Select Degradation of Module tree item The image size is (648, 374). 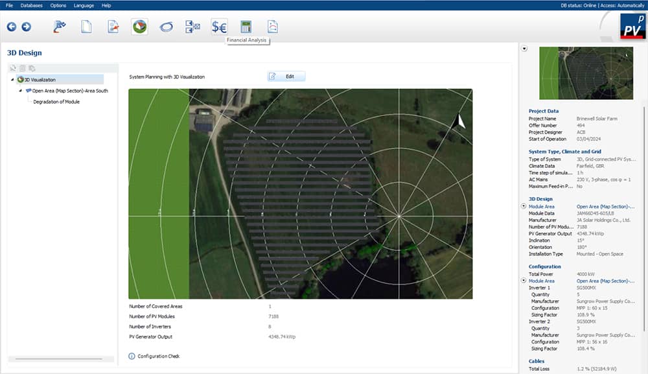tap(56, 102)
